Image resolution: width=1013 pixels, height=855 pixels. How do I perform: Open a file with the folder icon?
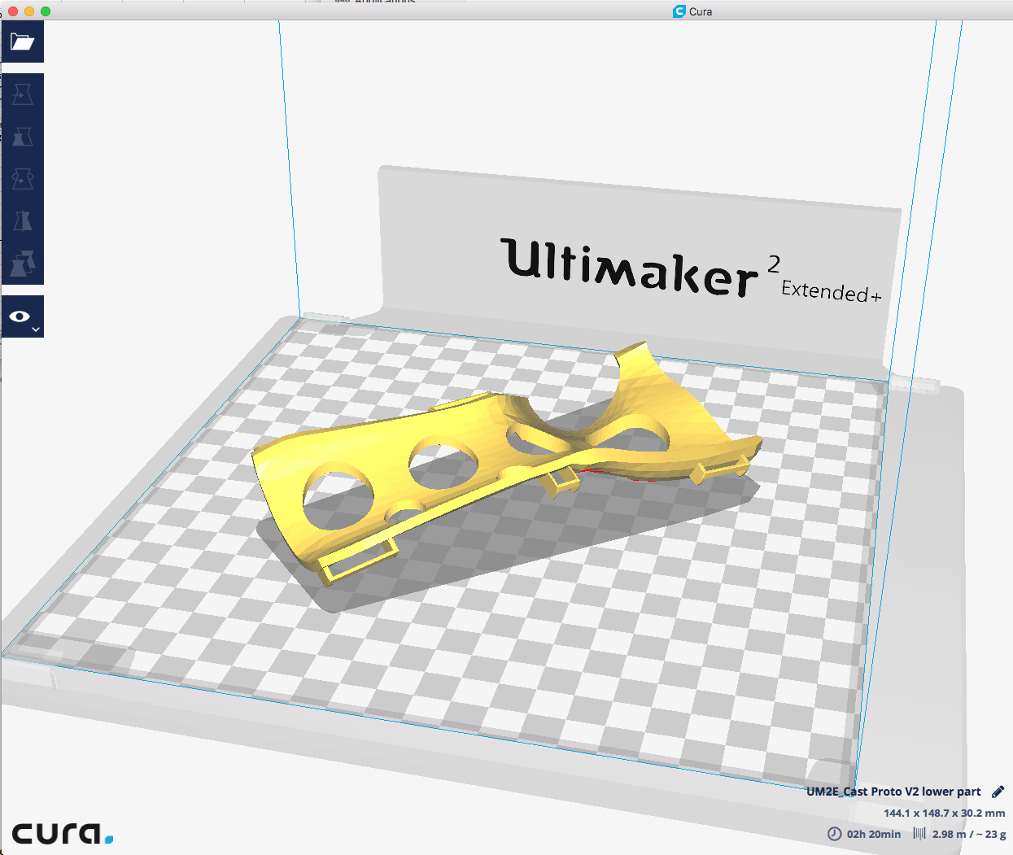click(22, 42)
